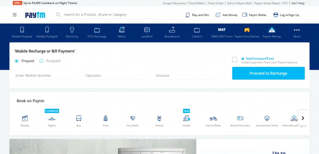Open the Metro train icon
Image resolution: width=319 pixels, height=154 pixels.
coord(122,30)
